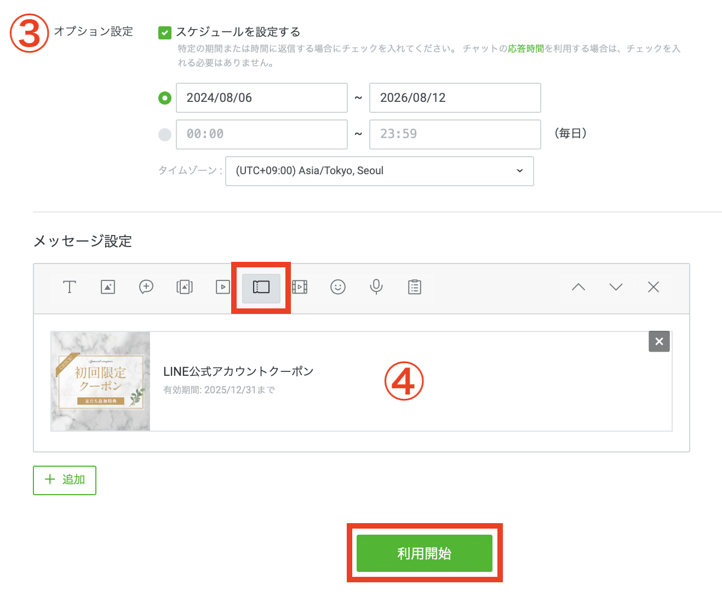The width and height of the screenshot is (722, 596).
Task: Choose the sticker message icon with plus bubble
Action: tap(146, 287)
